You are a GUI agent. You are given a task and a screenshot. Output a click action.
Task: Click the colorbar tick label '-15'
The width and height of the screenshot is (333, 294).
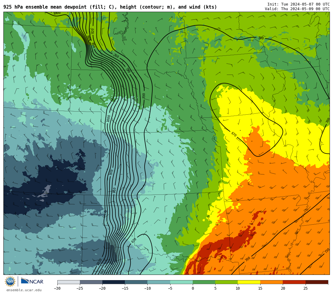pos(125,288)
